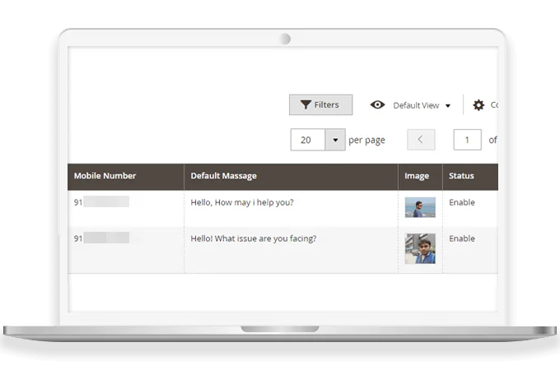Click the eye icon beside Default View
560x370 pixels.
coord(378,105)
